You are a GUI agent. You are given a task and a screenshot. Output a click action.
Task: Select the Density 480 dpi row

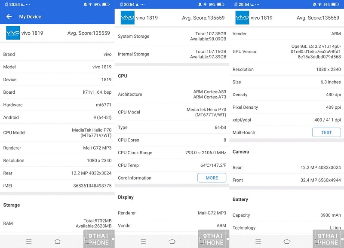point(287,95)
